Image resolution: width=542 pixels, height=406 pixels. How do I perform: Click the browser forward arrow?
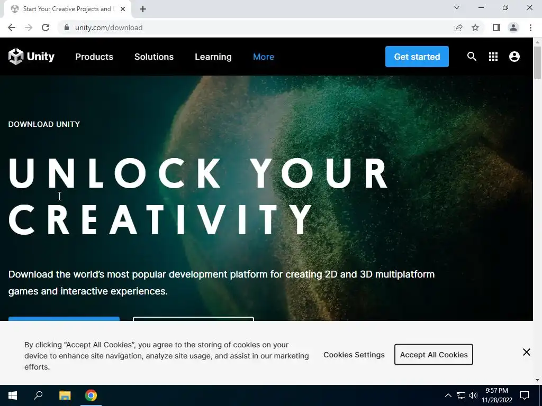point(29,27)
